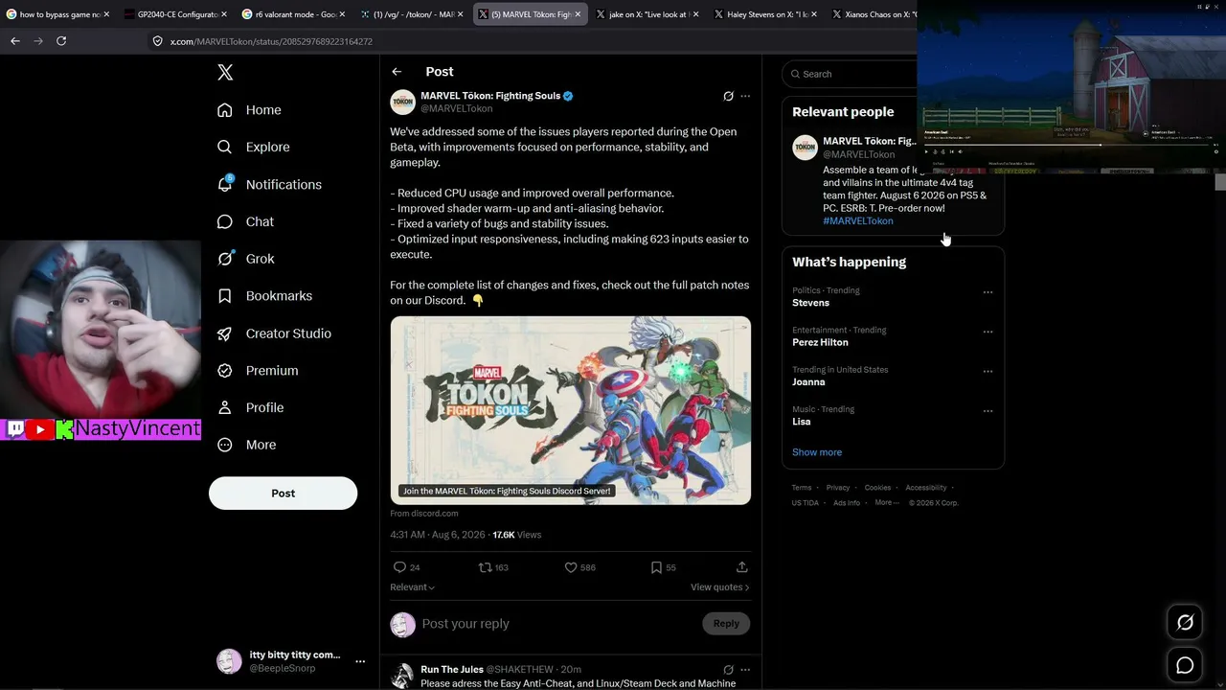Open the Premium page
The height and width of the screenshot is (690, 1226).
(x=258, y=370)
